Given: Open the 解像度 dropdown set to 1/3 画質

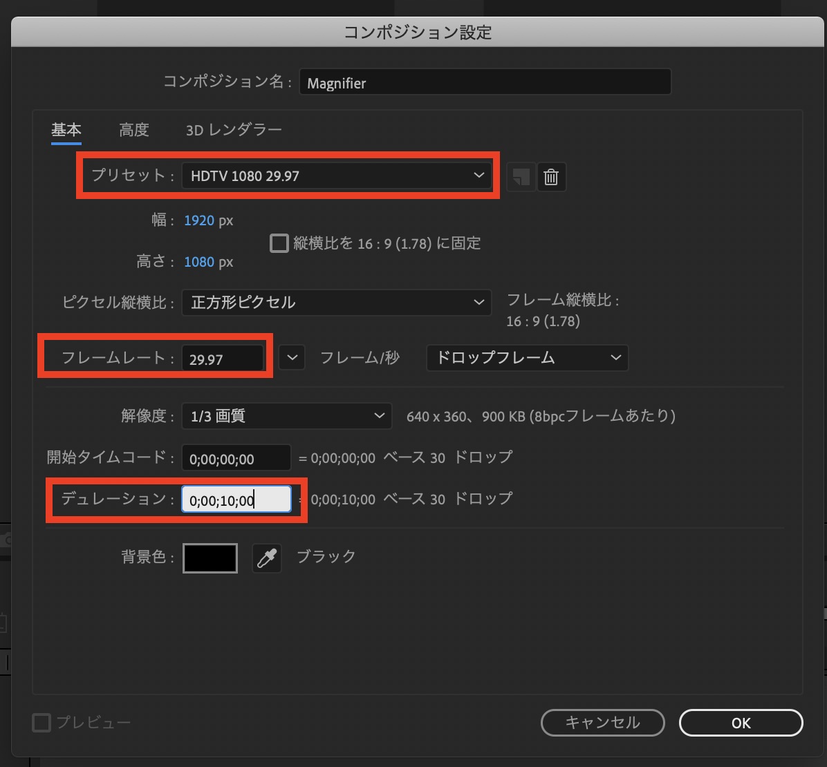Looking at the screenshot, I should coord(286,415).
